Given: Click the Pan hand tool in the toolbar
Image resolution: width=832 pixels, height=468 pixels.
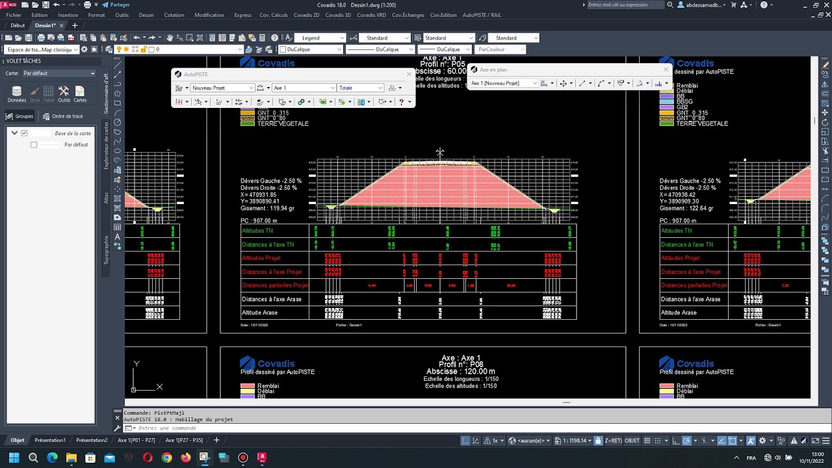Looking at the screenshot, I should click(170, 38).
